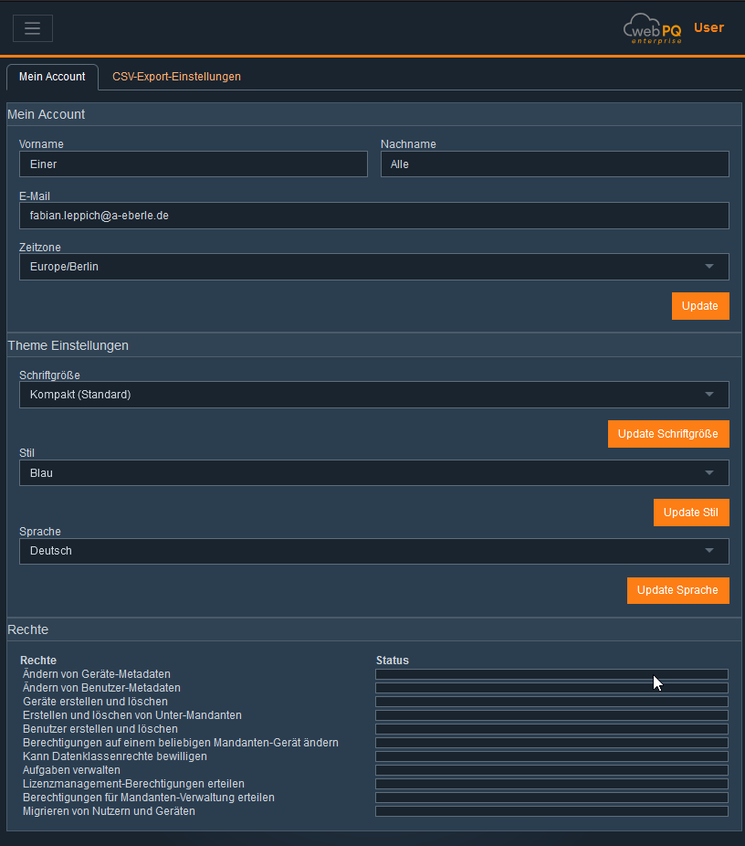Viewport: 745px width, 846px height.
Task: Click status bar for Migrieren von Nutzern und Geräten
Action: 551,811
